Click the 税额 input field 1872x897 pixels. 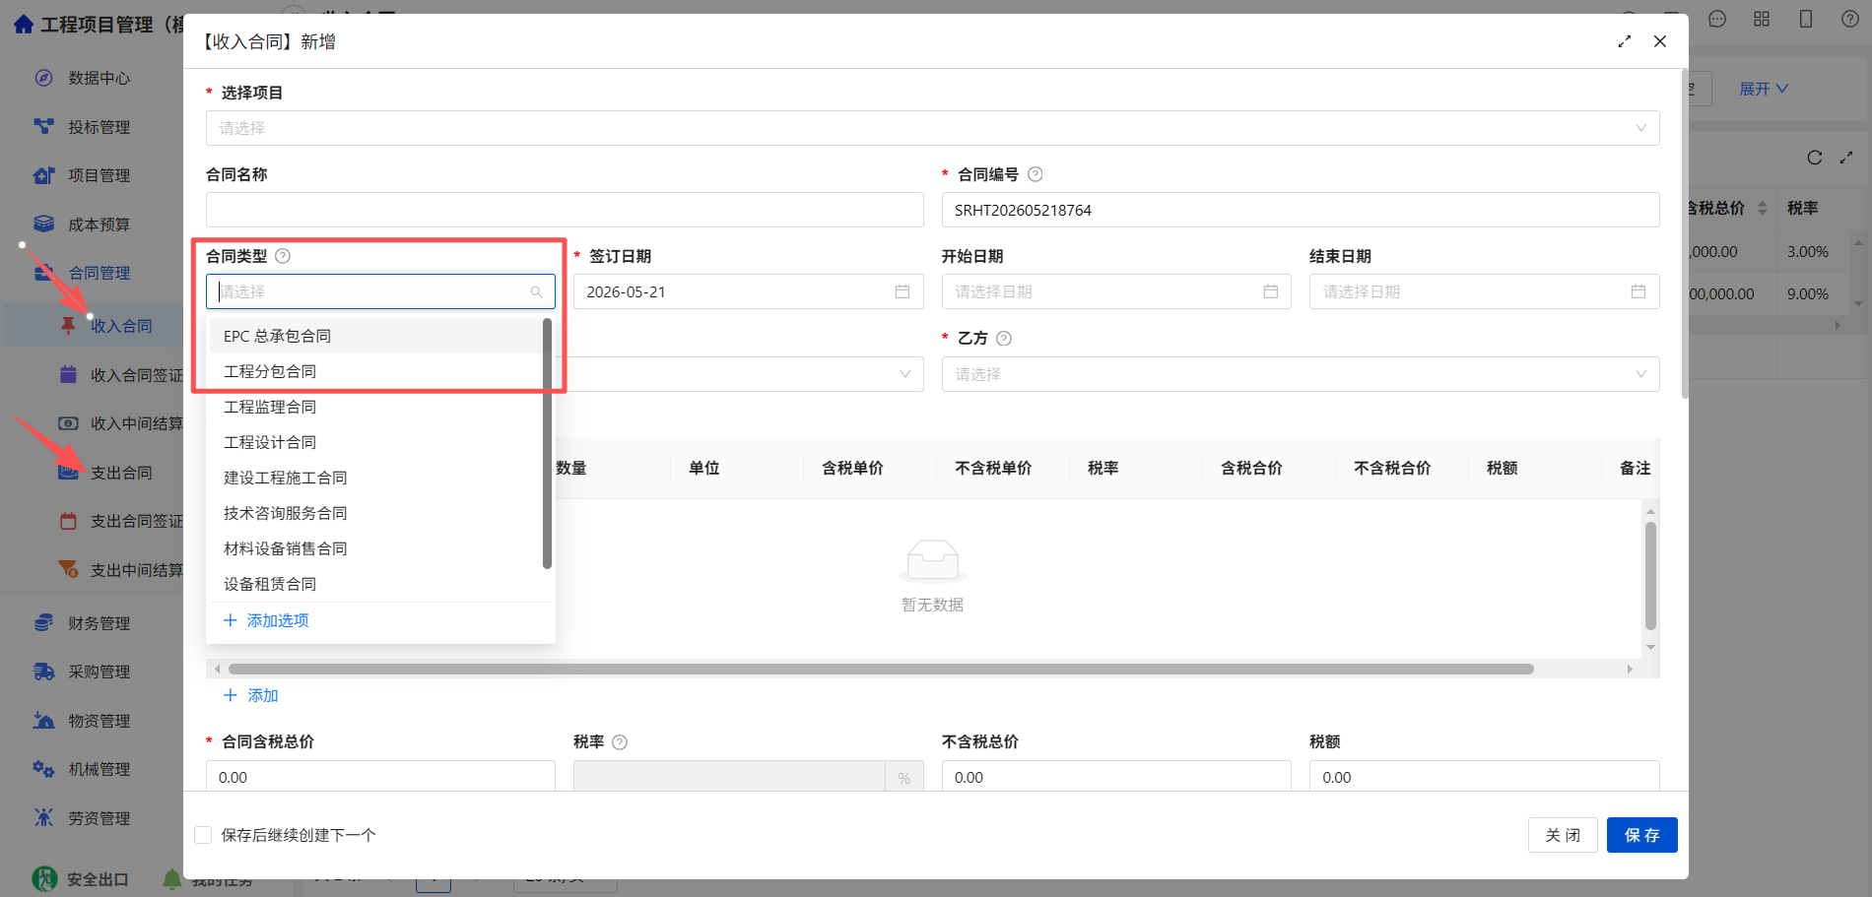1484,776
